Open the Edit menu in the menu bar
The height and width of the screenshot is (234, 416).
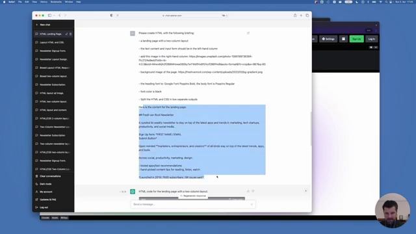[27, 2]
